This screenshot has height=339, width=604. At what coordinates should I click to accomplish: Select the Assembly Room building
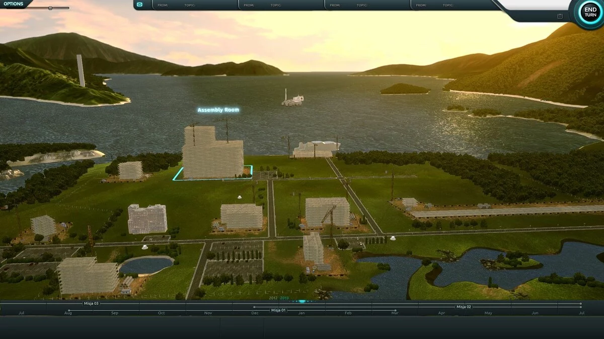pos(212,153)
